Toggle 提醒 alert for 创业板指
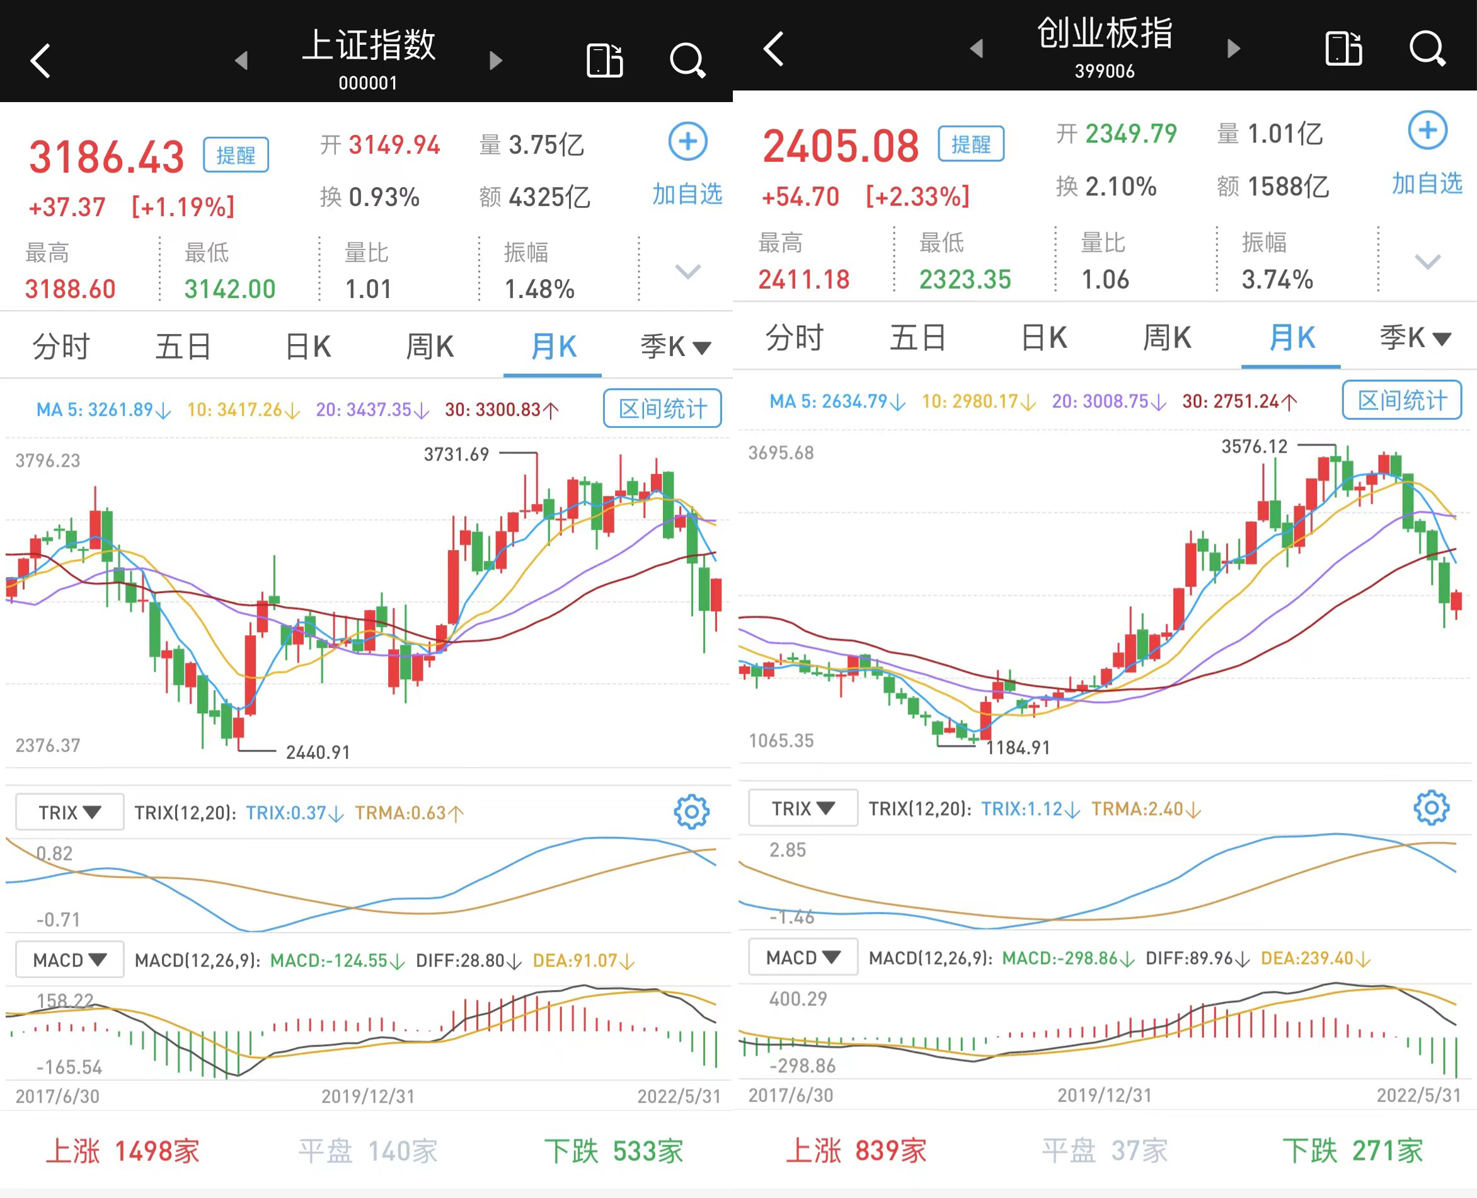1477x1198 pixels. point(970,144)
